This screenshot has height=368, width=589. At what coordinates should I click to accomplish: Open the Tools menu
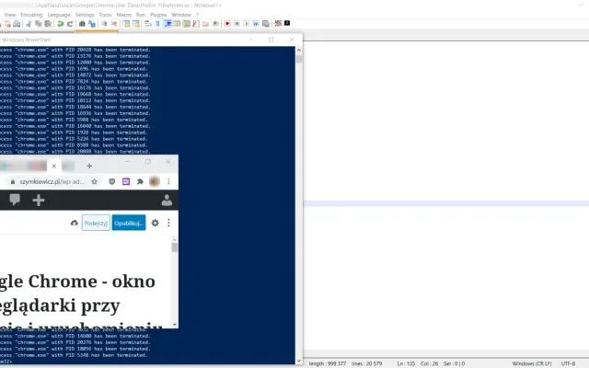click(105, 15)
